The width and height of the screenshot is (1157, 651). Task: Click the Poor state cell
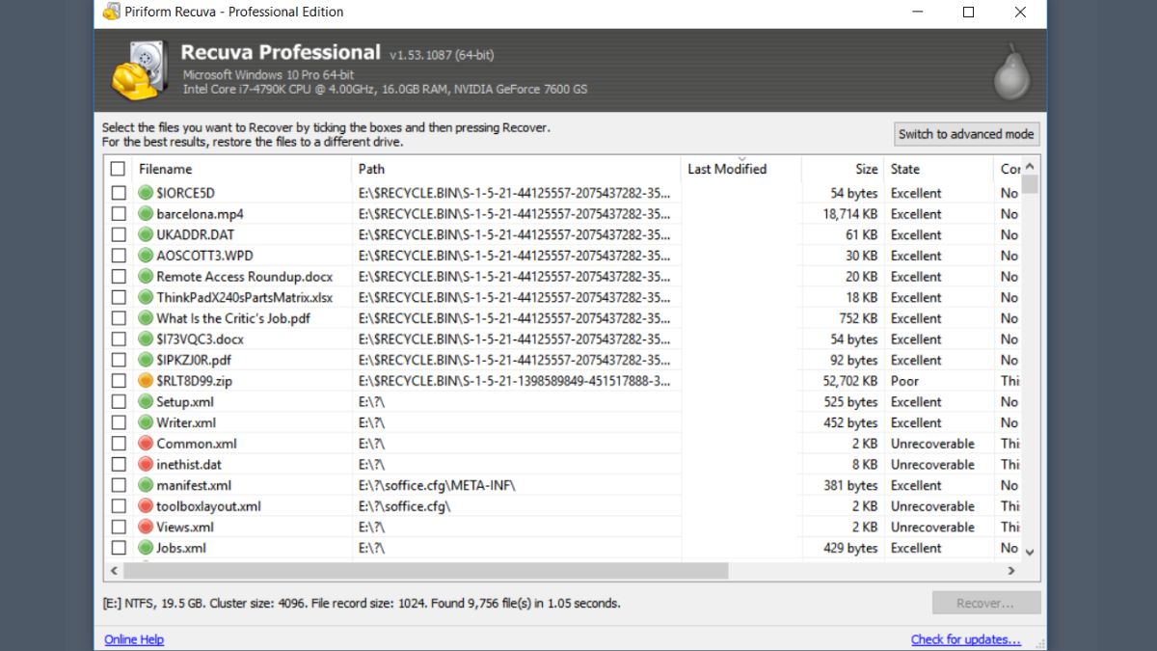click(904, 381)
